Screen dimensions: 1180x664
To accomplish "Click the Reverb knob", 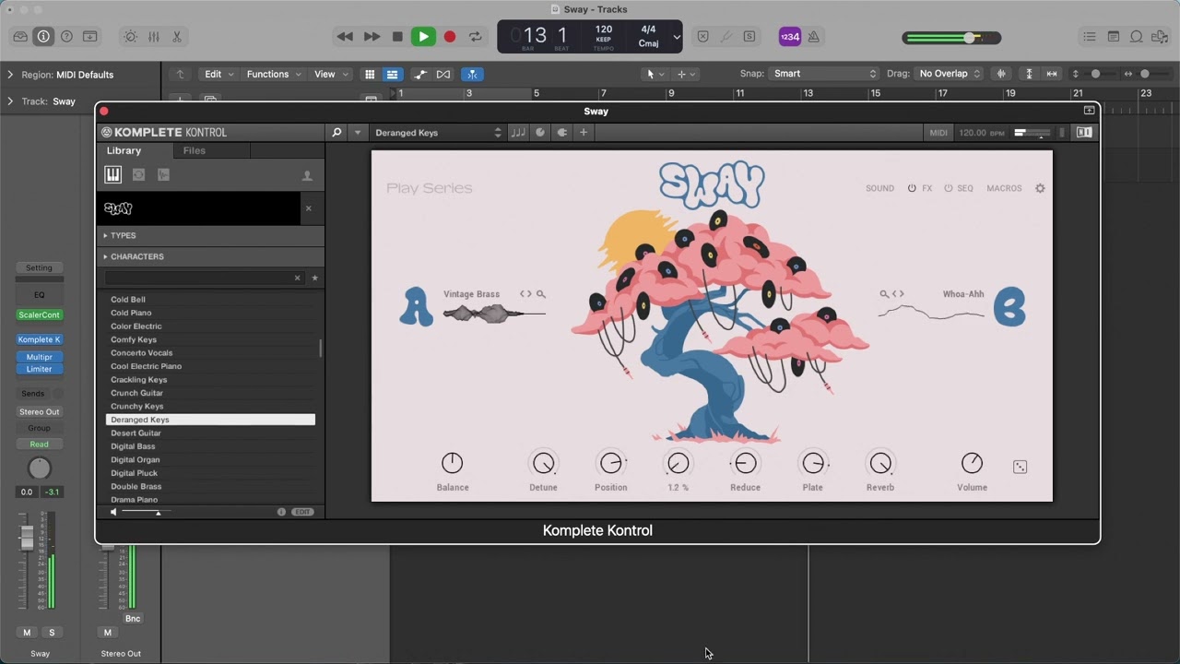I will tap(880, 463).
